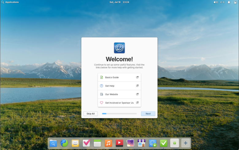Click the Basics Guide external link icon
The height and width of the screenshot is (150, 239).
[x=137, y=77]
